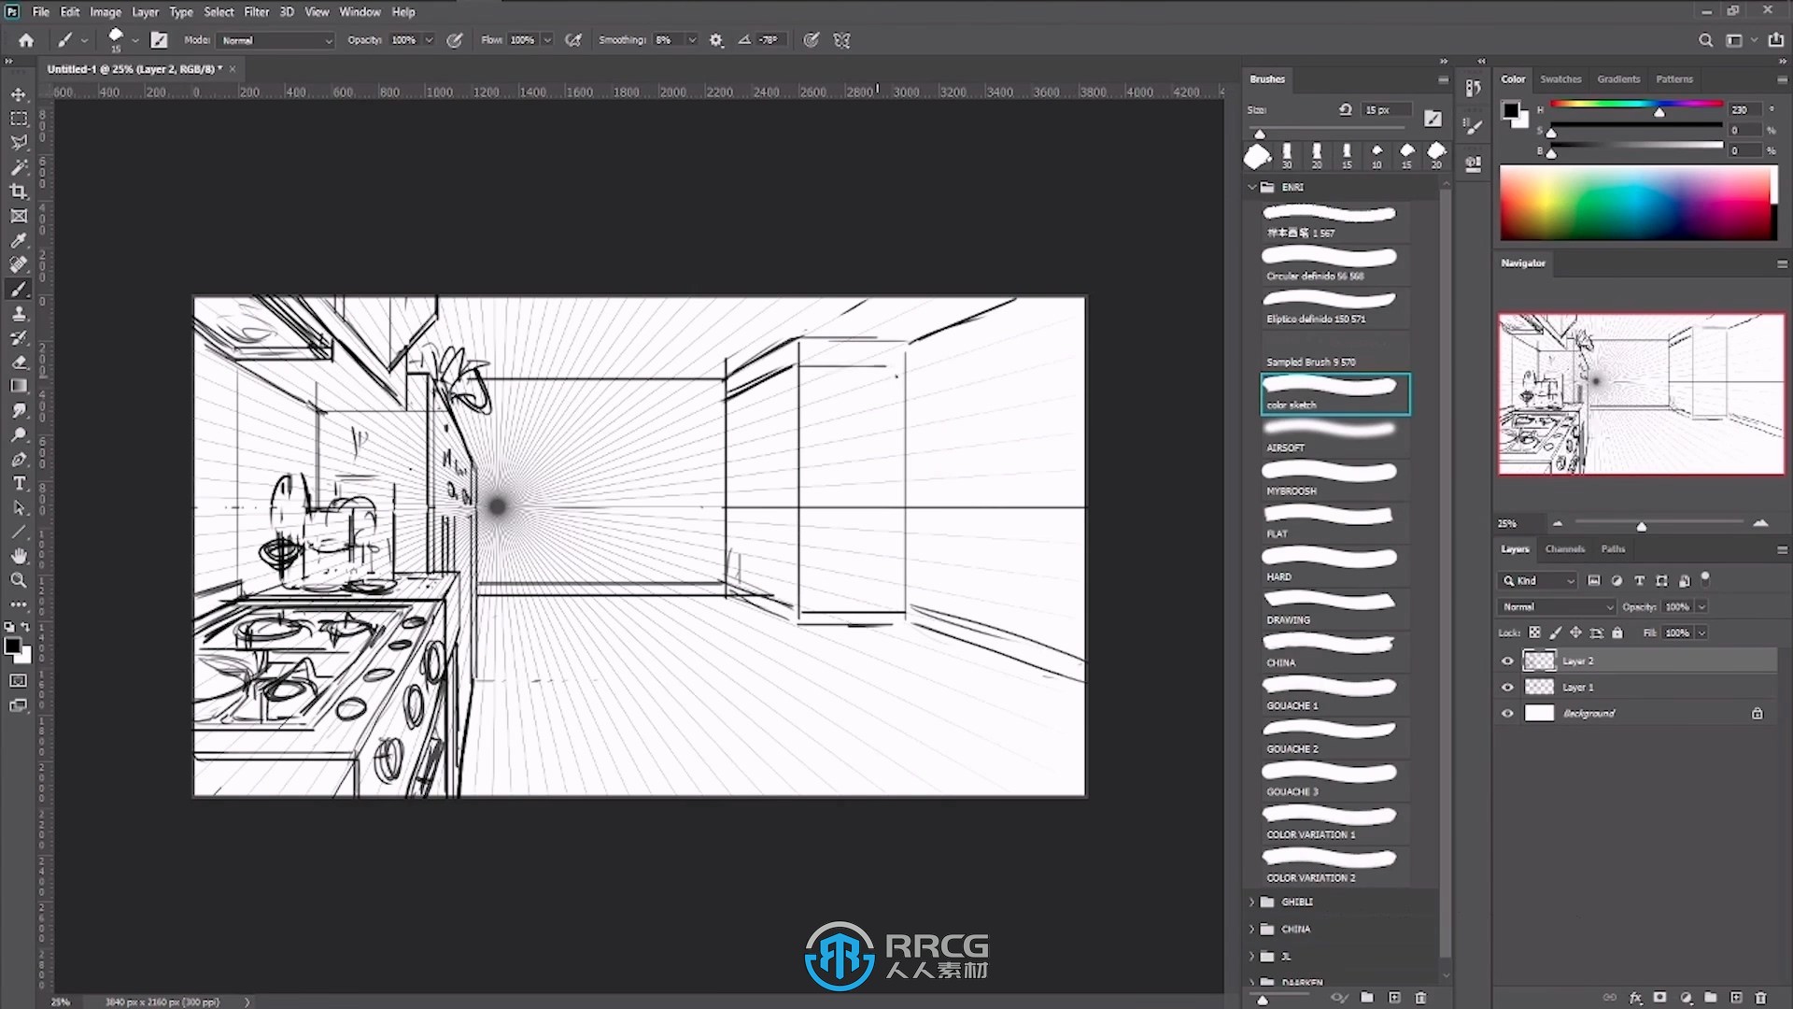The width and height of the screenshot is (1793, 1009).
Task: Open the Flow dropdown arrow
Action: click(548, 40)
